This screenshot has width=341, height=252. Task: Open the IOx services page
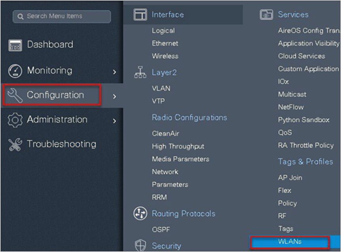(x=283, y=82)
